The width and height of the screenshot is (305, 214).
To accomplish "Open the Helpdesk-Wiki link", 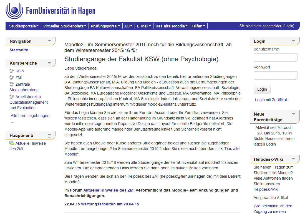I will coord(266,189).
